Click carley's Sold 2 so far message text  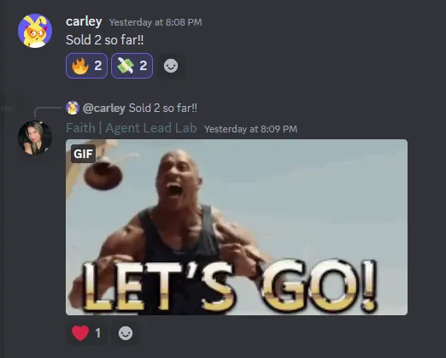coord(105,40)
